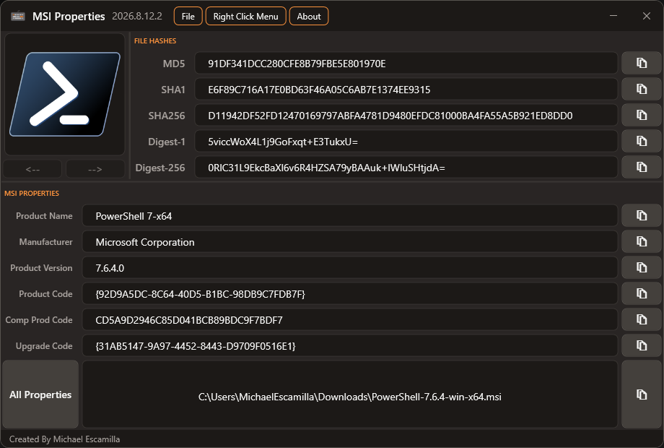Copy the Product Code value
664x448 pixels.
[x=641, y=293]
